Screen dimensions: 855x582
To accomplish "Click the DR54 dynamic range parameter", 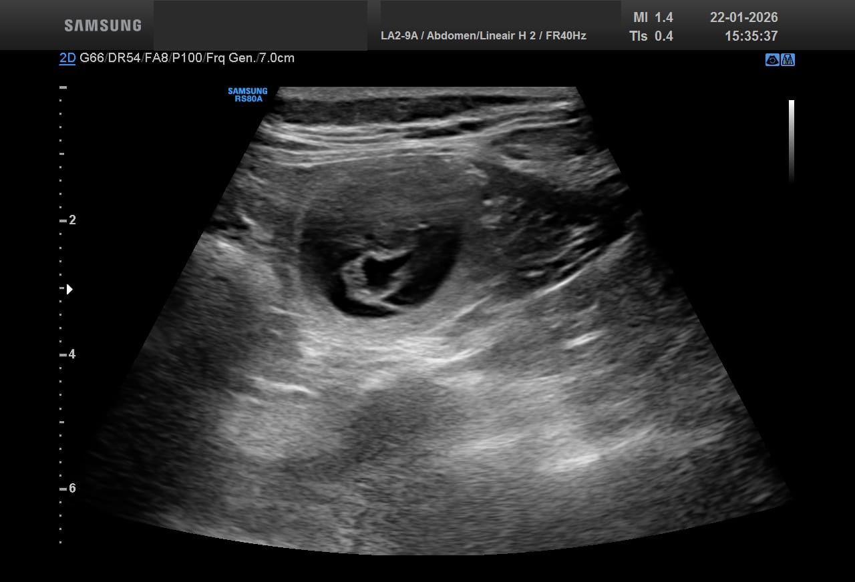I will pyautogui.click(x=124, y=58).
